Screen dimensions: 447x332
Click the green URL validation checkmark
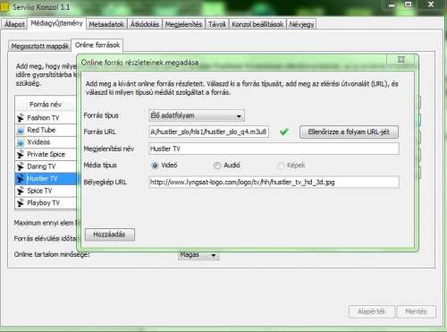[x=284, y=132]
